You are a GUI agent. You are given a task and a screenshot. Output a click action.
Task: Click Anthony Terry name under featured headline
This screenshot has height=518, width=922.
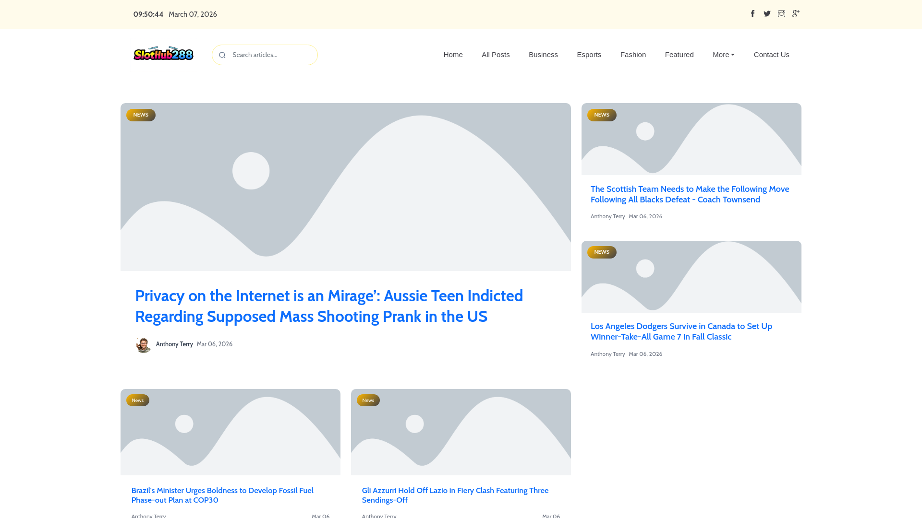point(174,344)
